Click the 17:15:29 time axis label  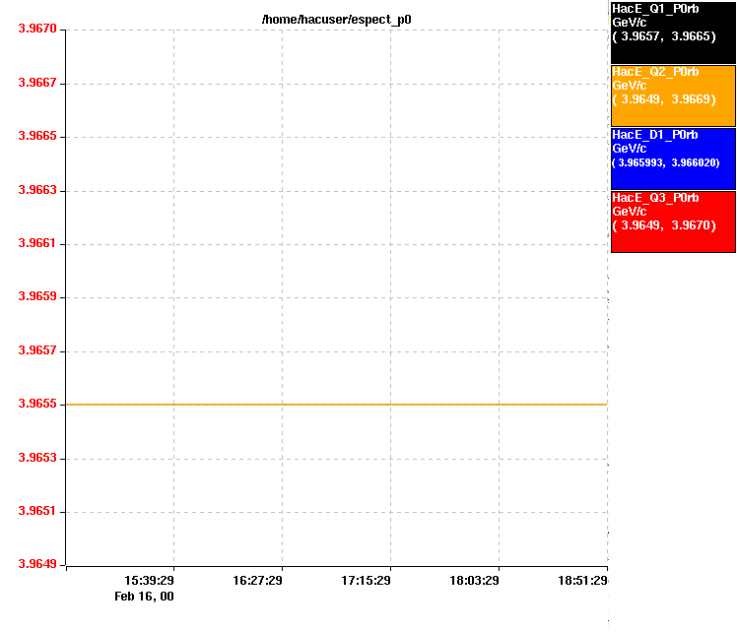(x=367, y=581)
